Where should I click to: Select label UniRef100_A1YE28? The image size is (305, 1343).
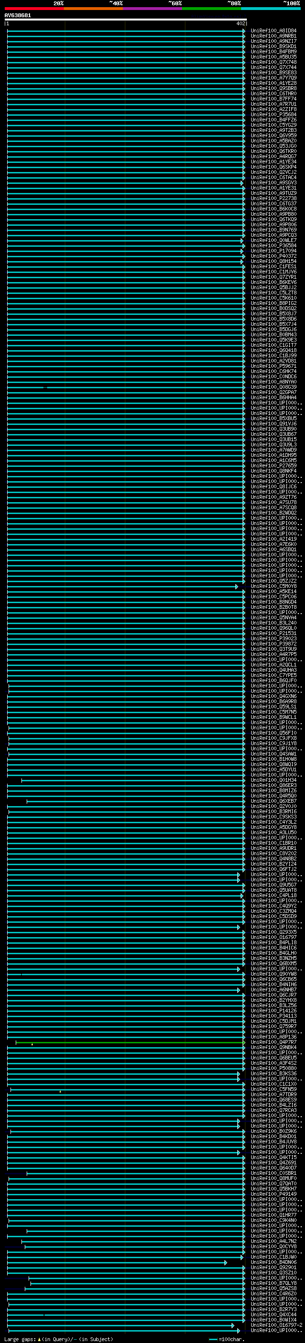(x=274, y=83)
